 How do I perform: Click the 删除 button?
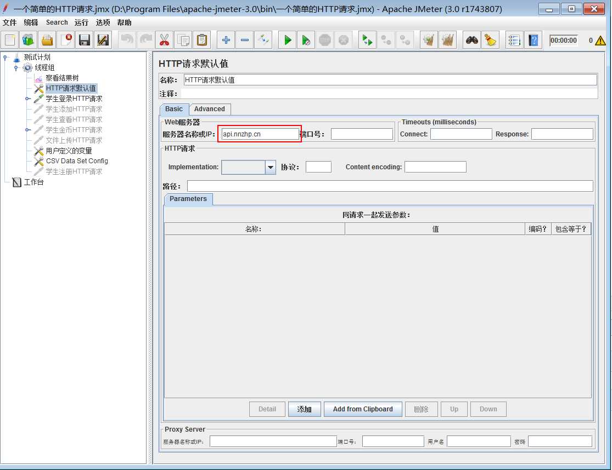pyautogui.click(x=421, y=409)
